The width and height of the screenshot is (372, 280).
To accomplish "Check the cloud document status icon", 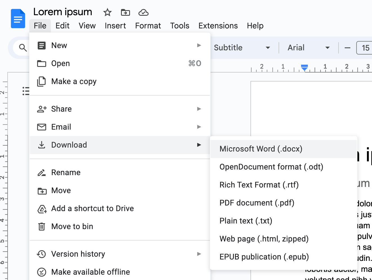I will tap(144, 12).
